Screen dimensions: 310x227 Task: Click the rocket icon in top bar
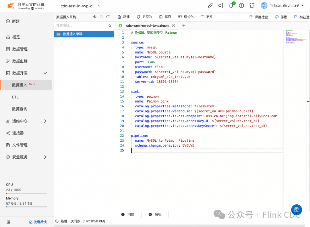[x=210, y=5]
